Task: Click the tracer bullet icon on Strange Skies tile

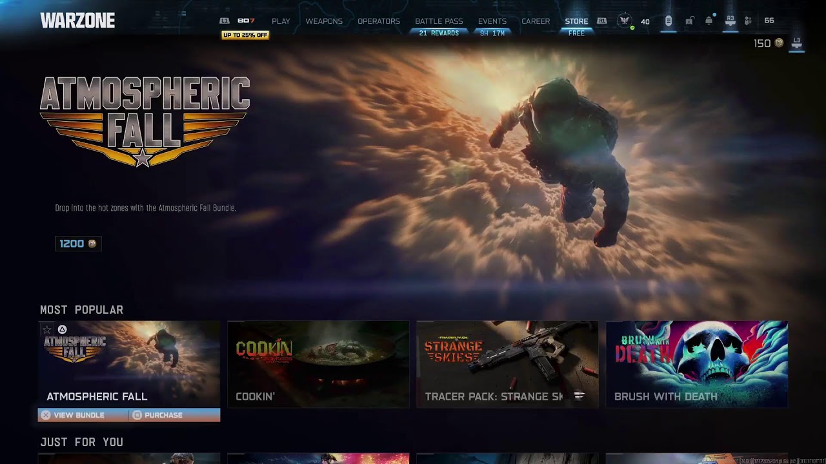Action: tap(579, 396)
